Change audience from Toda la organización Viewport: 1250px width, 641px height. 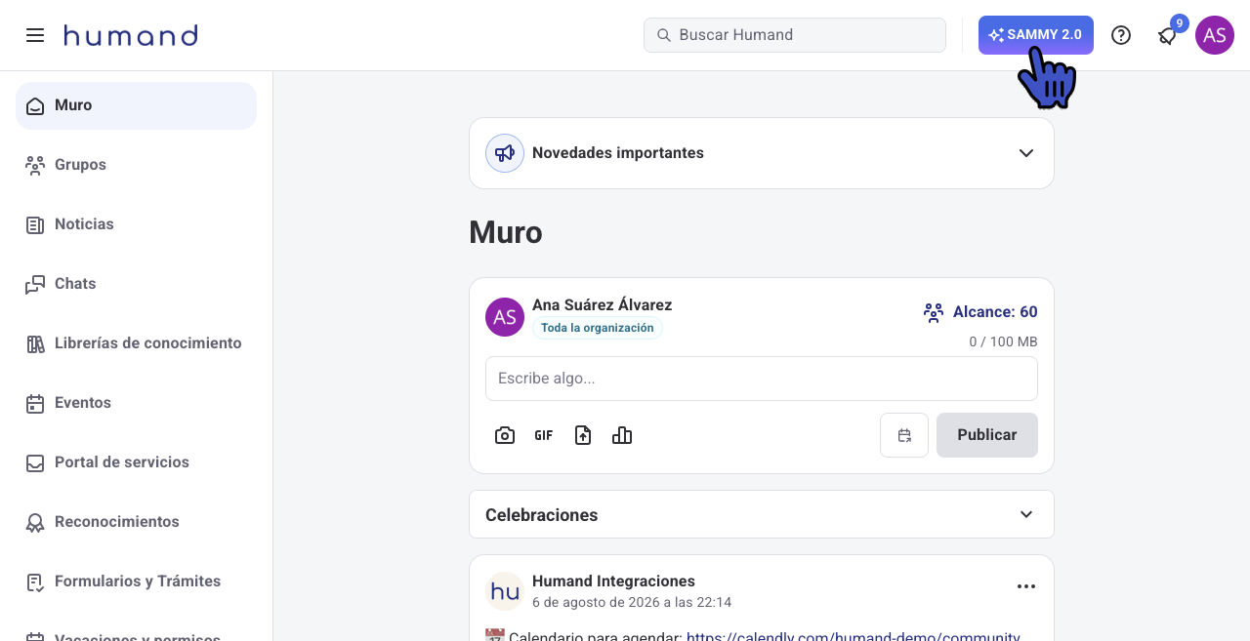click(x=598, y=328)
